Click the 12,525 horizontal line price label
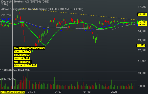This screenshot has height=94, width=148. (141, 45)
